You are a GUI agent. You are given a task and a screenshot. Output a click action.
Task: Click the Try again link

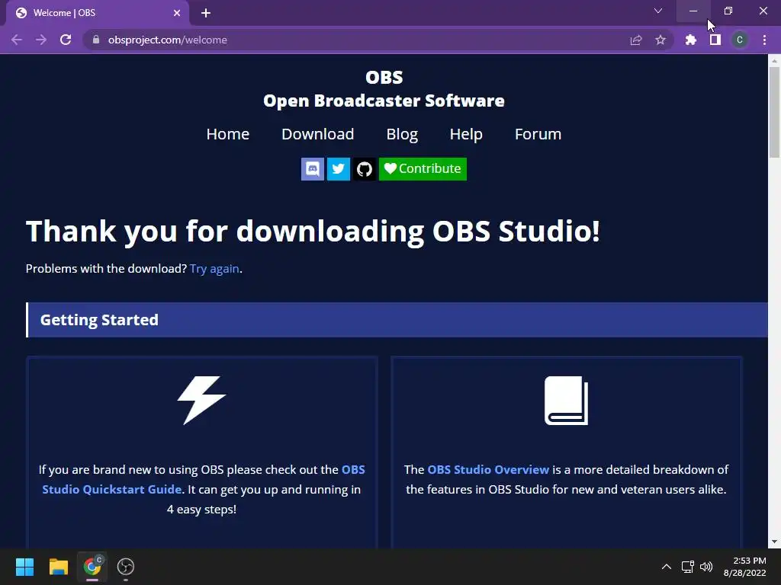pos(214,269)
